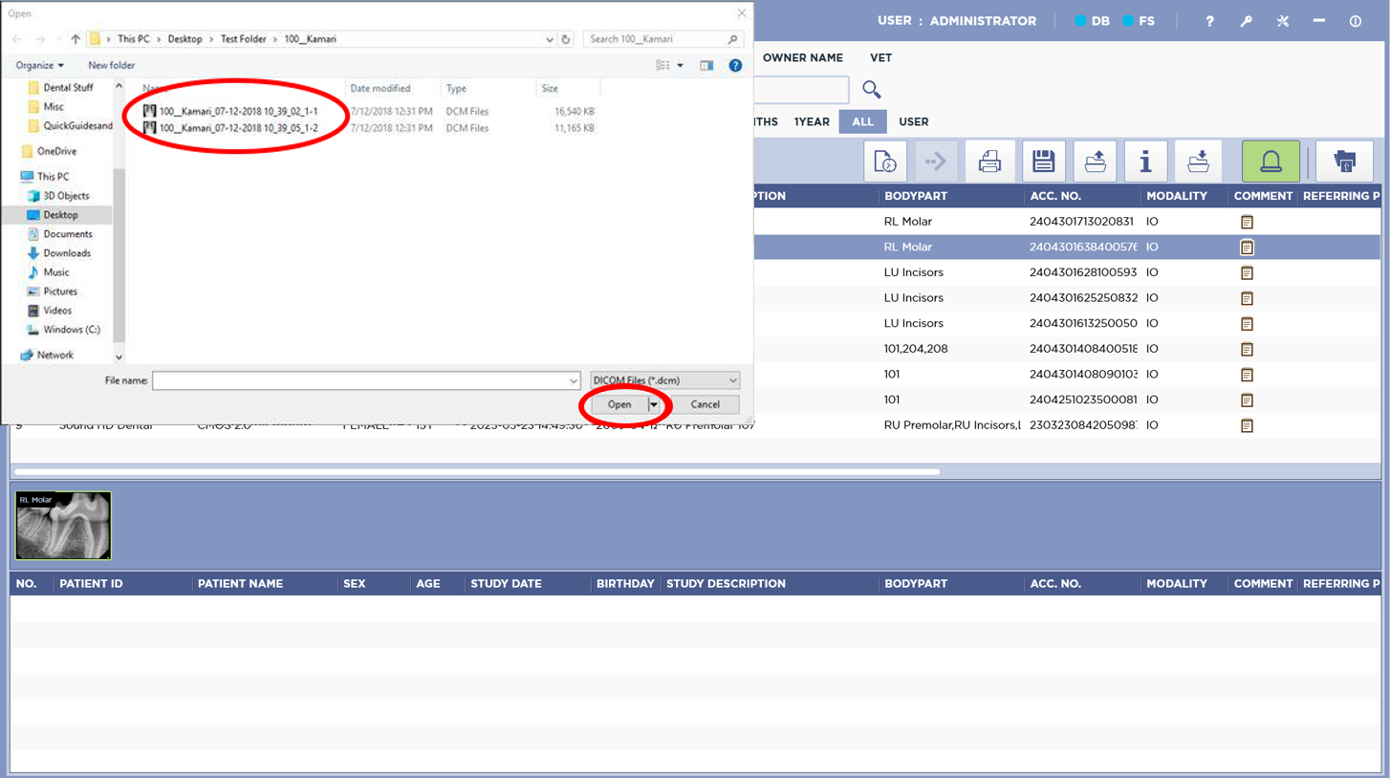Open the wrench and screwdriver settings icon
Viewport: 1390px width, 779px height.
[1283, 21]
